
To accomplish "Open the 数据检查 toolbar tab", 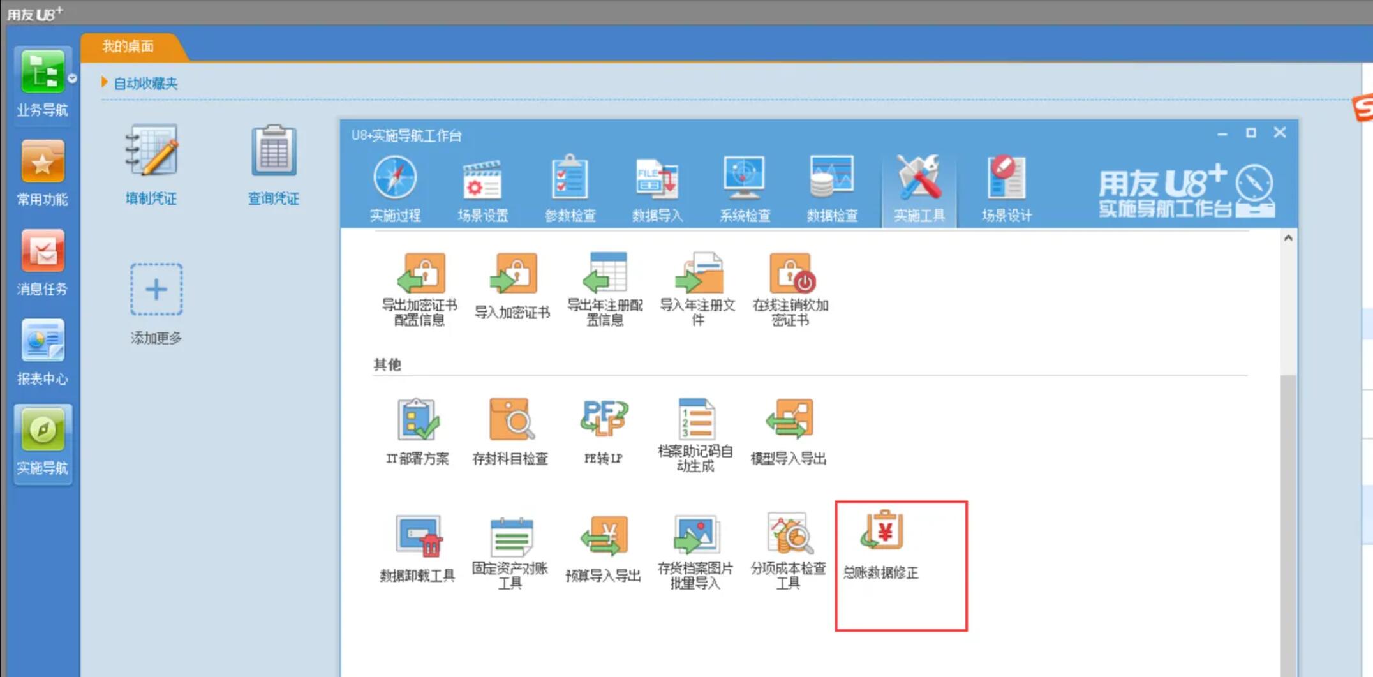I will [x=832, y=189].
